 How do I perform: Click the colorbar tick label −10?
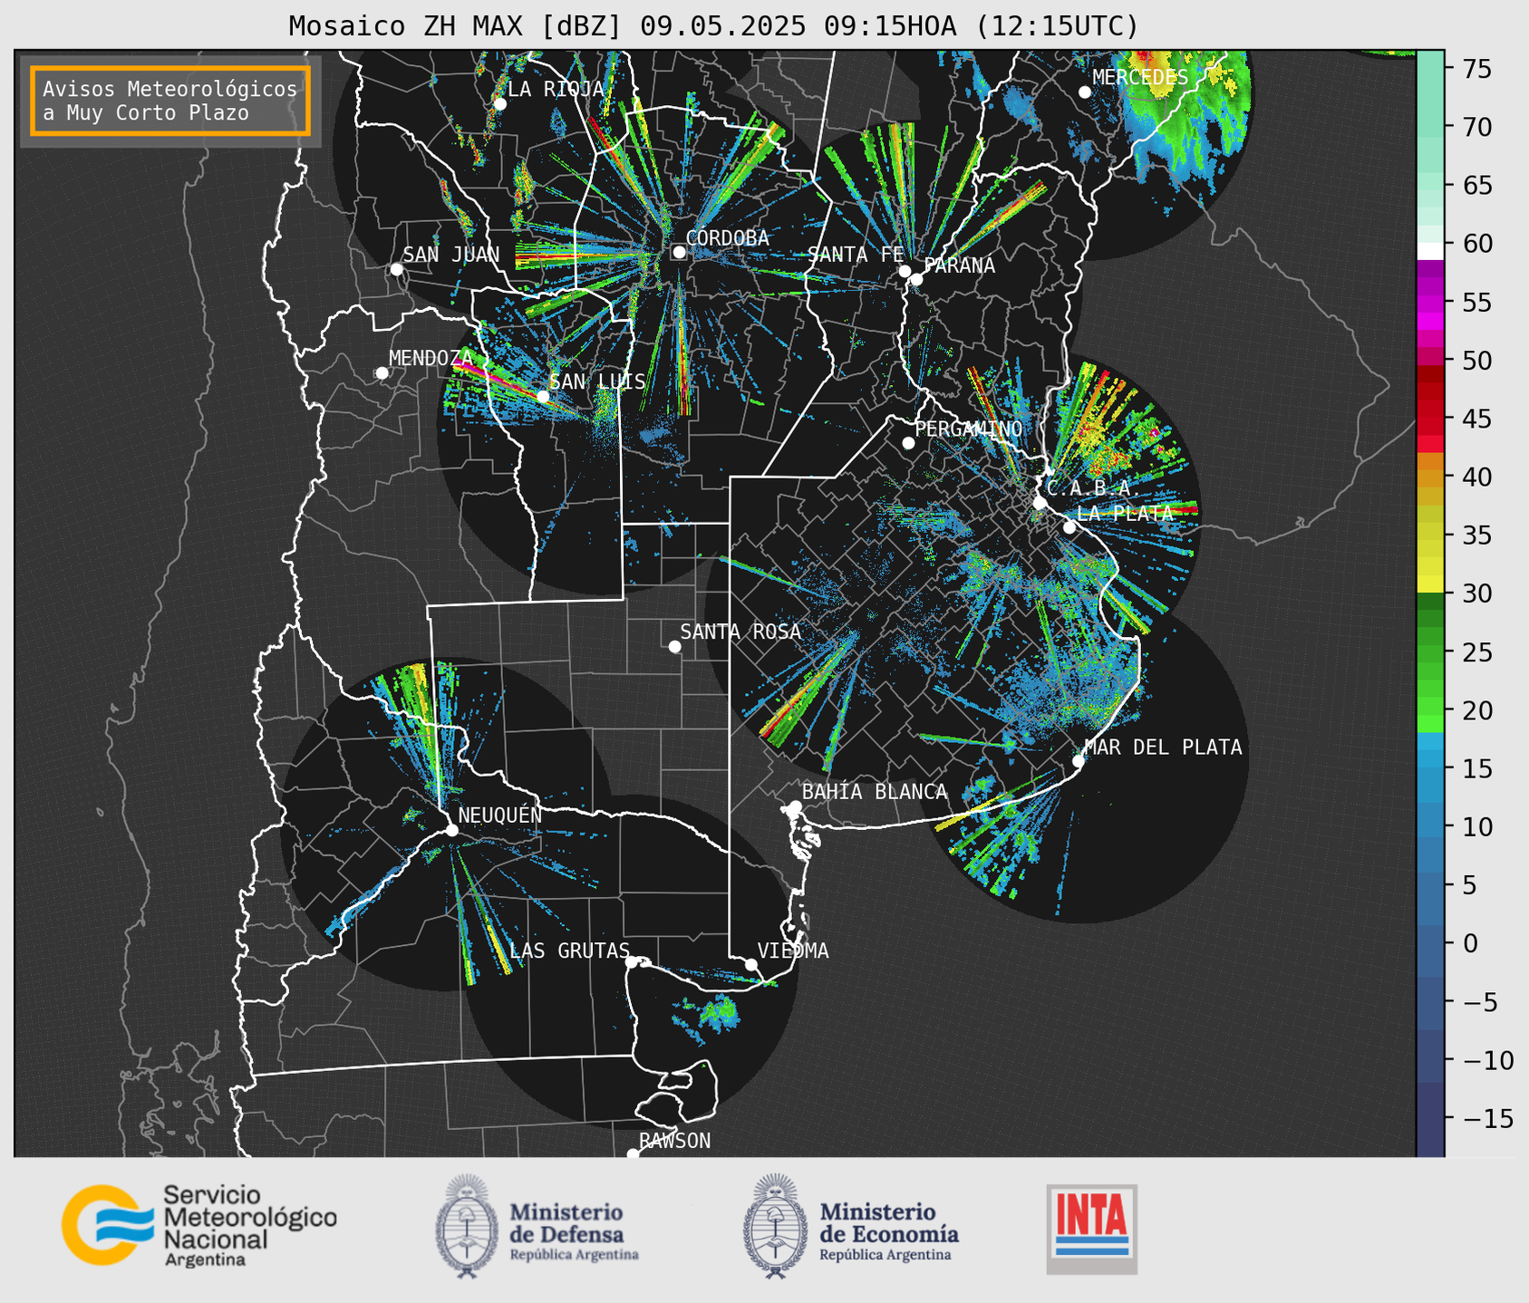1487,1060
